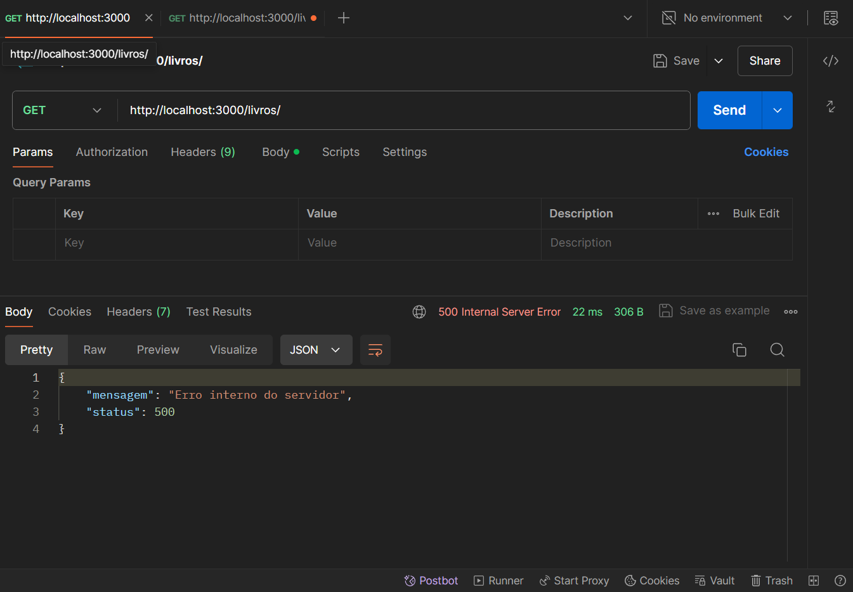This screenshot has width=853, height=592.
Task: Open the GET method dropdown
Action: click(62, 110)
